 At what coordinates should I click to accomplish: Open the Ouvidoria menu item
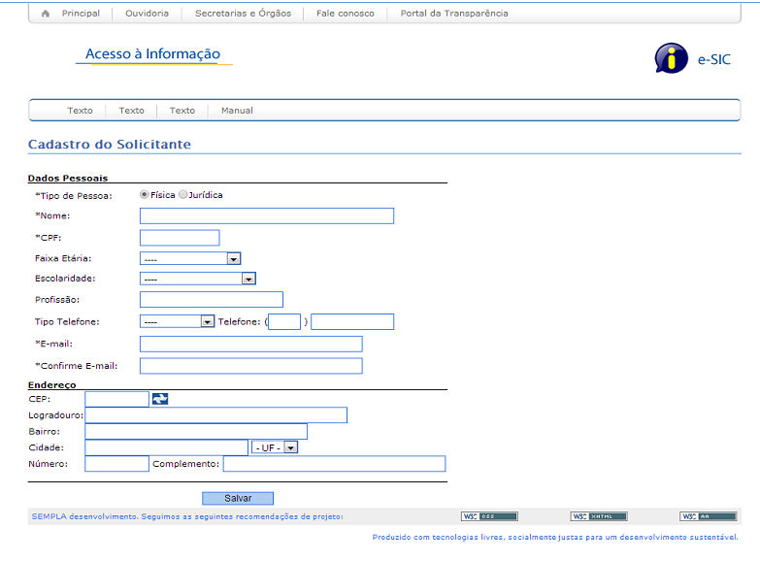pyautogui.click(x=147, y=14)
